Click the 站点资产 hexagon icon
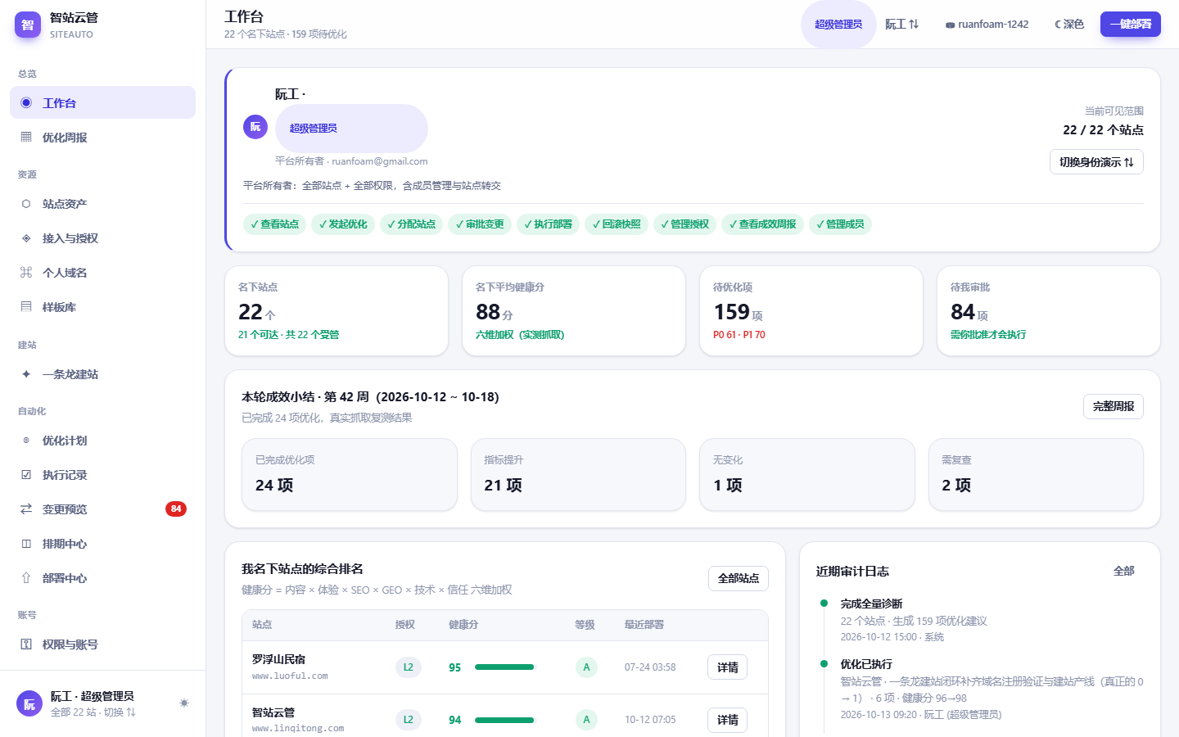This screenshot has width=1179, height=737. [x=26, y=204]
